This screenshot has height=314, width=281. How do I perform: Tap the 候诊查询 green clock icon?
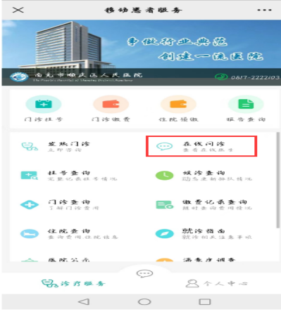tap(165, 176)
